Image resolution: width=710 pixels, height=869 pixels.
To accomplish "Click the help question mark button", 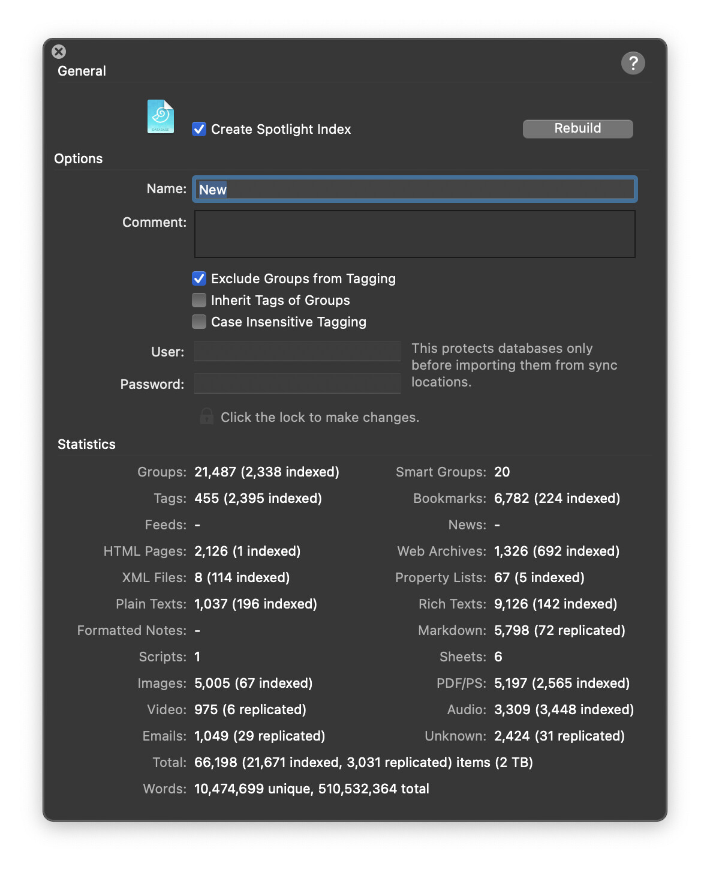I will (x=633, y=63).
